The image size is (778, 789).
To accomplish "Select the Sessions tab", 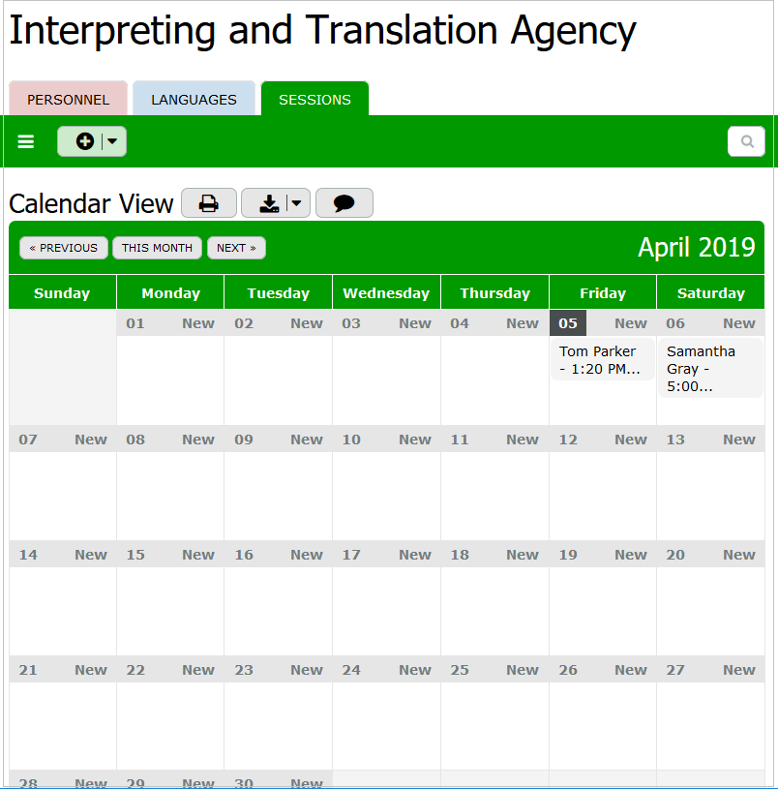I will point(314,100).
